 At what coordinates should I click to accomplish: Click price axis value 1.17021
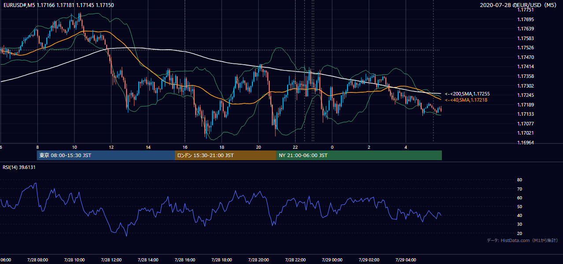[x=526, y=133]
